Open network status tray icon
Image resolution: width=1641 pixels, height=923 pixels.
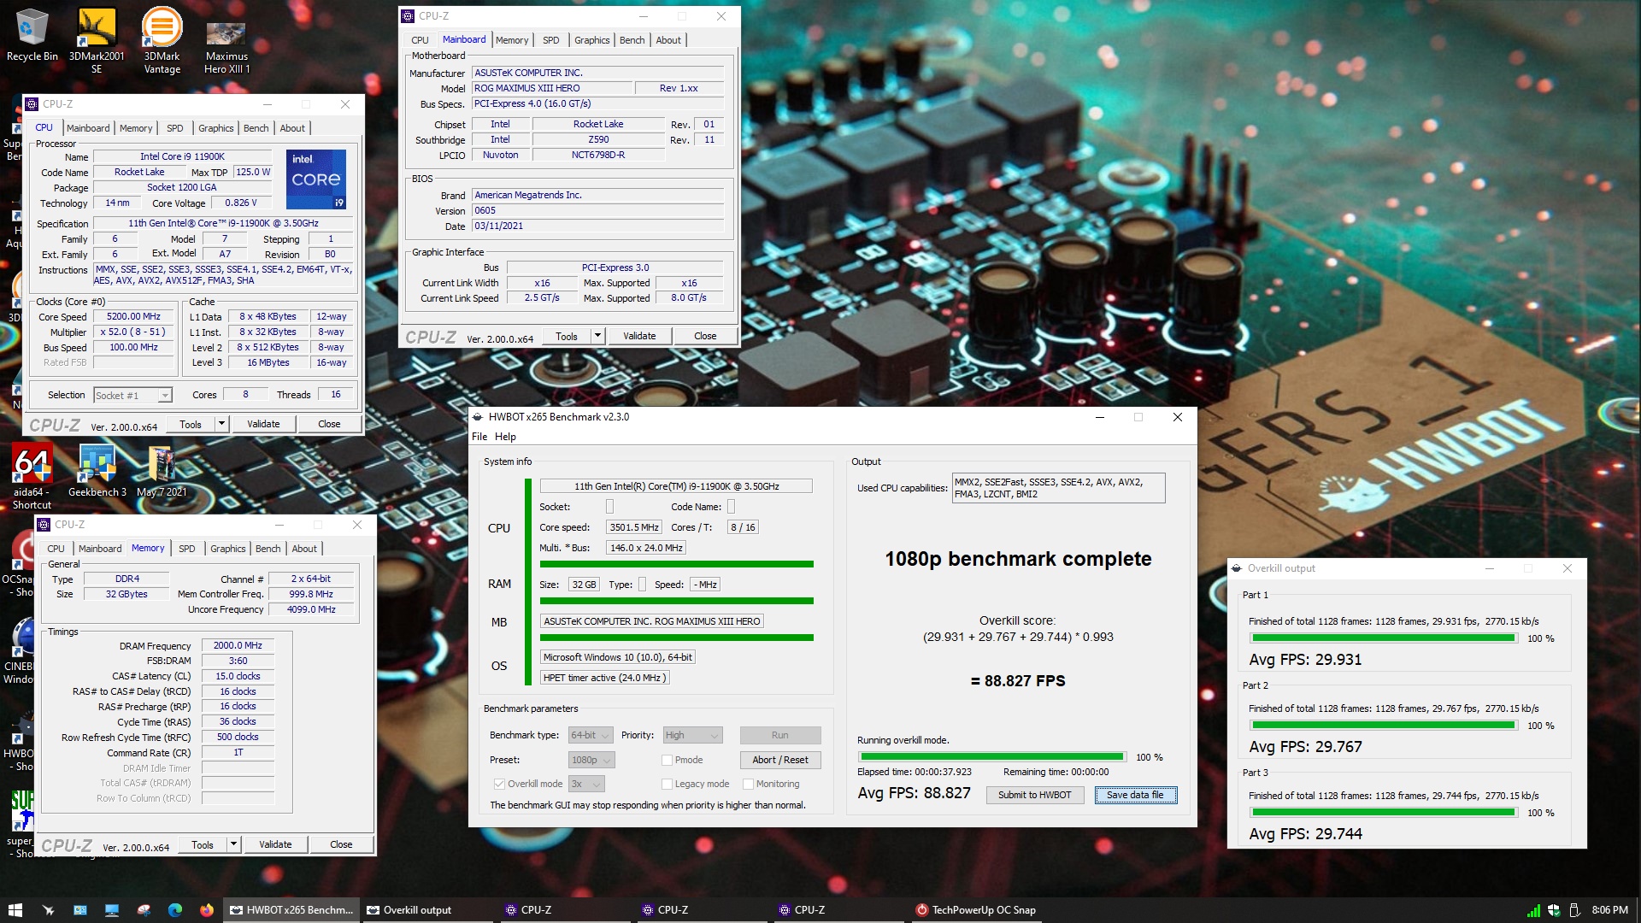[x=1534, y=910]
